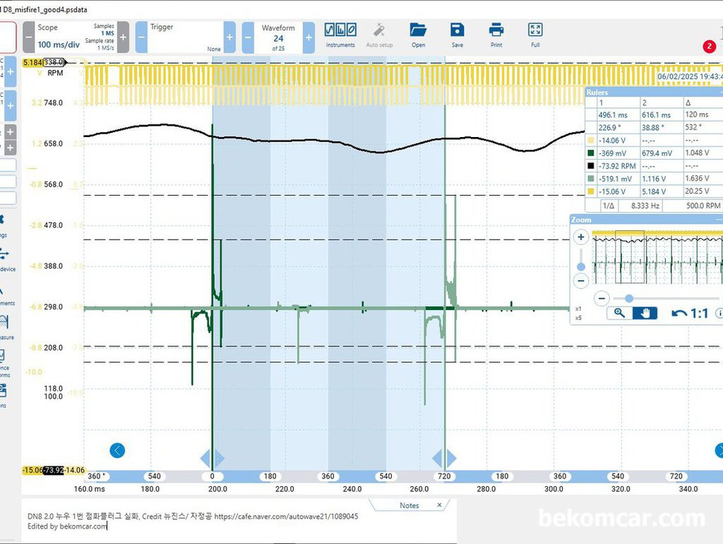Image resolution: width=723 pixels, height=544 pixels.
Task: Select the Notes tab
Action: pos(409,505)
